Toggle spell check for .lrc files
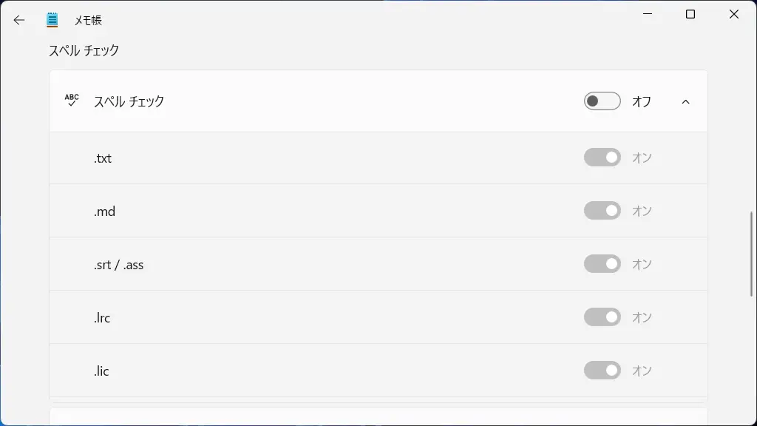The width and height of the screenshot is (757, 426). click(x=602, y=317)
